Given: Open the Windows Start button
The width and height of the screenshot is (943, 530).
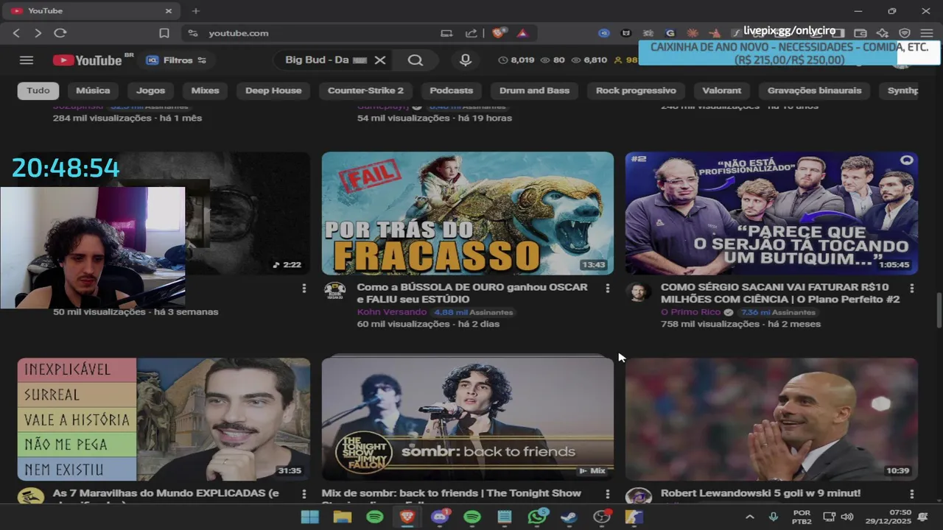Looking at the screenshot, I should (x=310, y=517).
